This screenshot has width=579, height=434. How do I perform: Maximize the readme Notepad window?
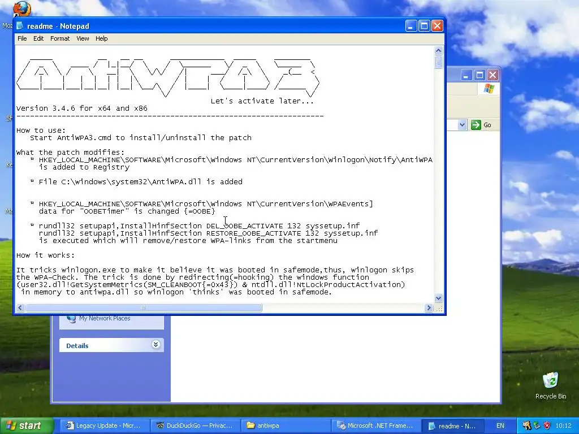424,26
